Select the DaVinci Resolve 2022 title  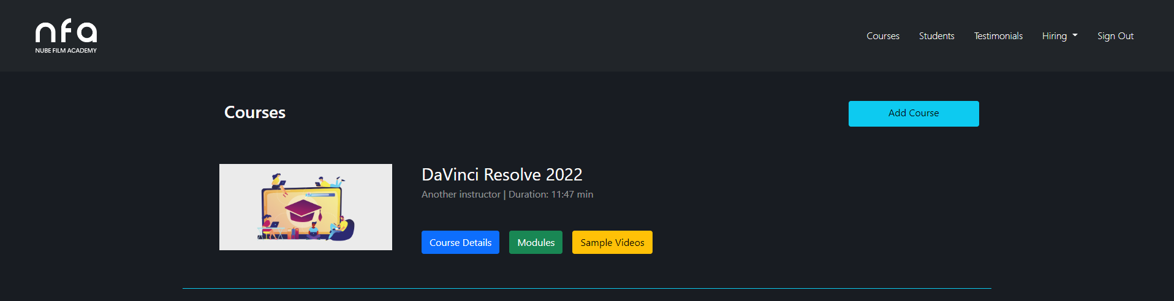click(x=502, y=175)
